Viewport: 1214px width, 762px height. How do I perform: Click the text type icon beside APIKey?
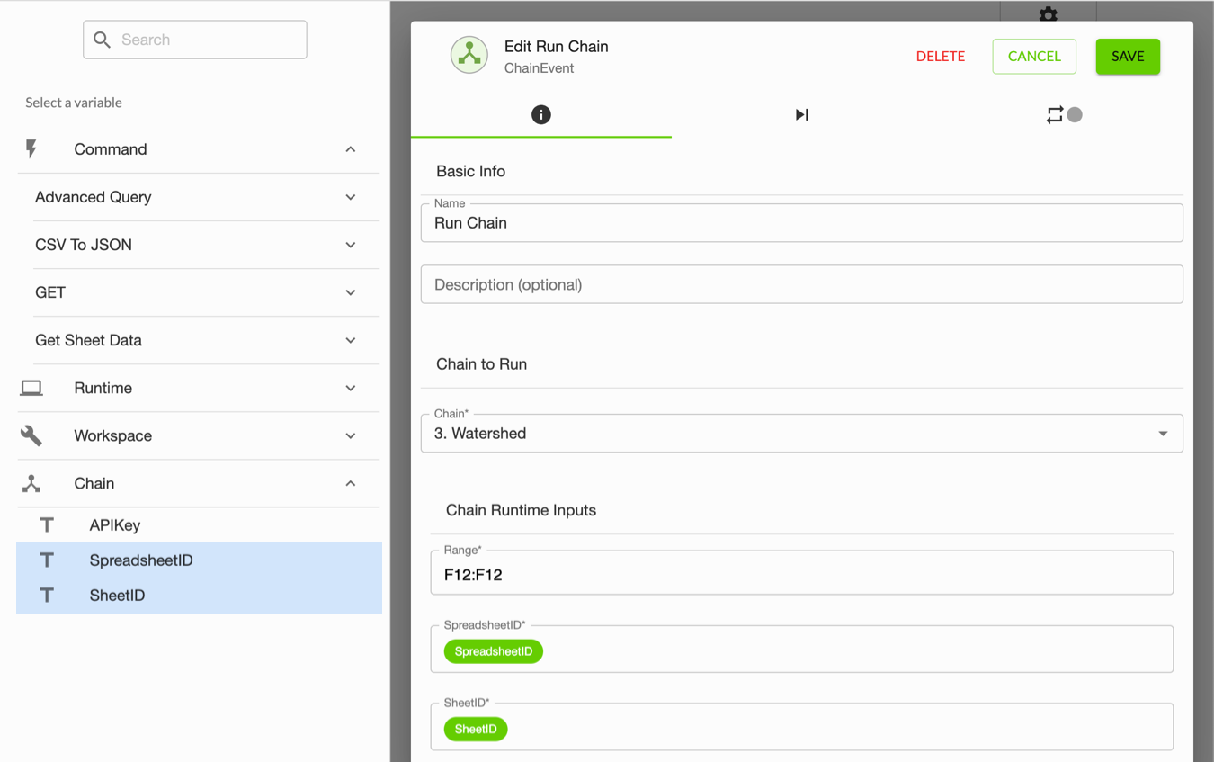[x=47, y=525]
